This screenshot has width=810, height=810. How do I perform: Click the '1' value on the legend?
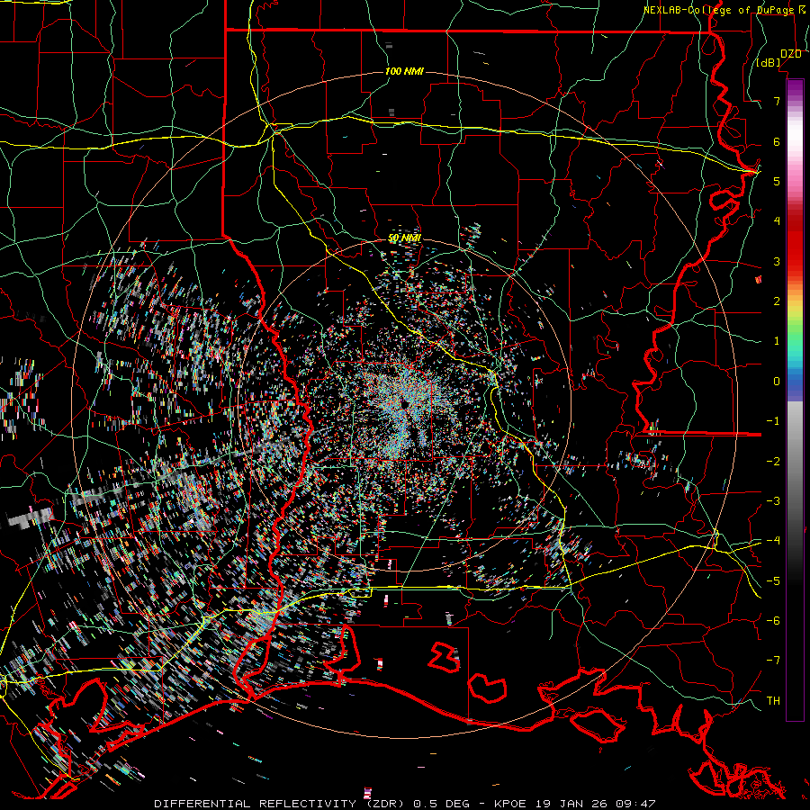pos(777,341)
